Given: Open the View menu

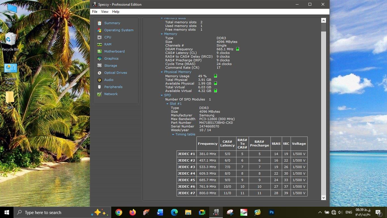Looking at the screenshot, I should (105, 12).
